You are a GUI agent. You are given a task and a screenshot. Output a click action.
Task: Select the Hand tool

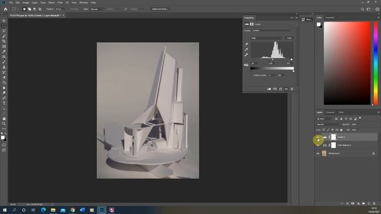(4, 119)
